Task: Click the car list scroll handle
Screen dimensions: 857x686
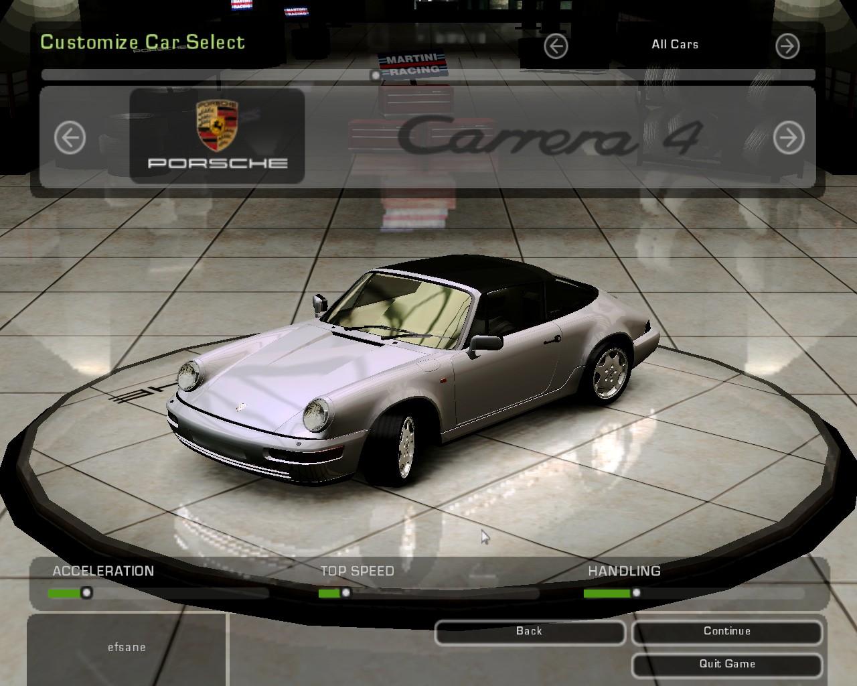Action: (376, 76)
